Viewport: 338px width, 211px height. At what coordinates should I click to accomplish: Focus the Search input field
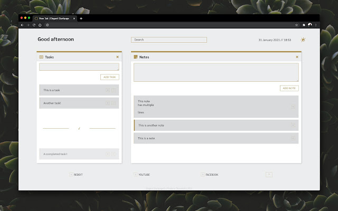coord(169,40)
